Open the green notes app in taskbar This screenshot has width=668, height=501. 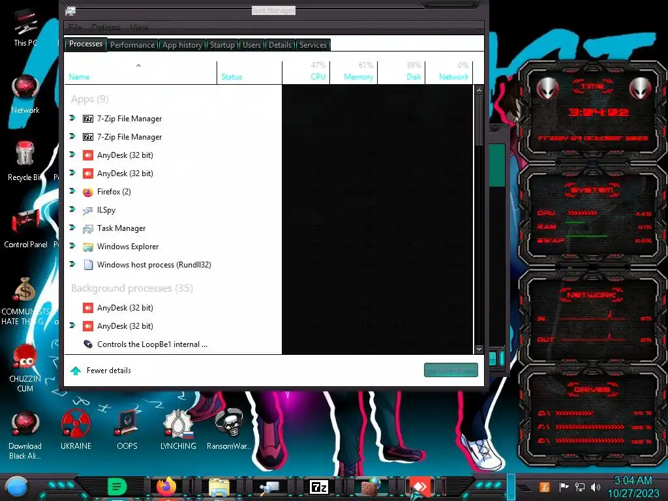117,487
